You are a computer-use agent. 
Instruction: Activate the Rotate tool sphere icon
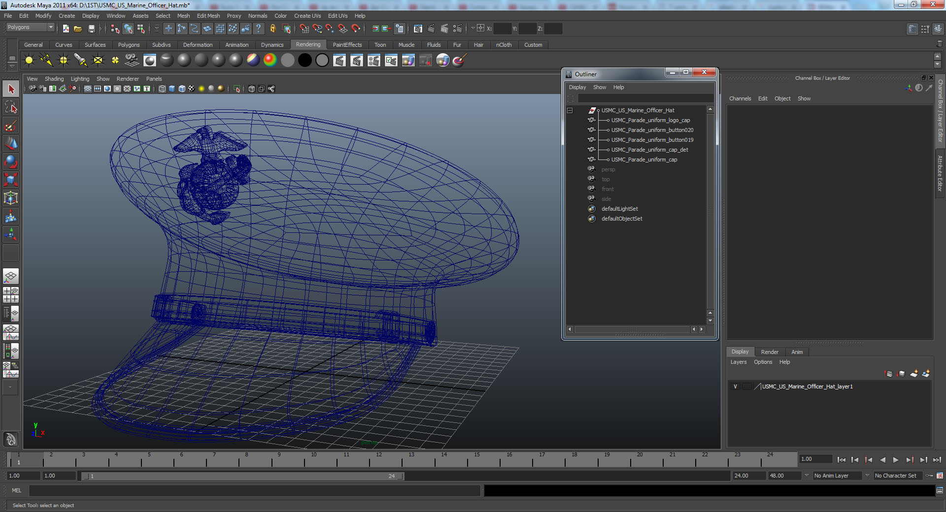[11, 161]
